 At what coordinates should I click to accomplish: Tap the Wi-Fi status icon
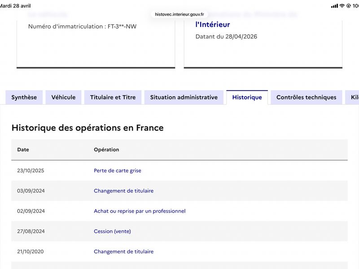[x=342, y=6]
